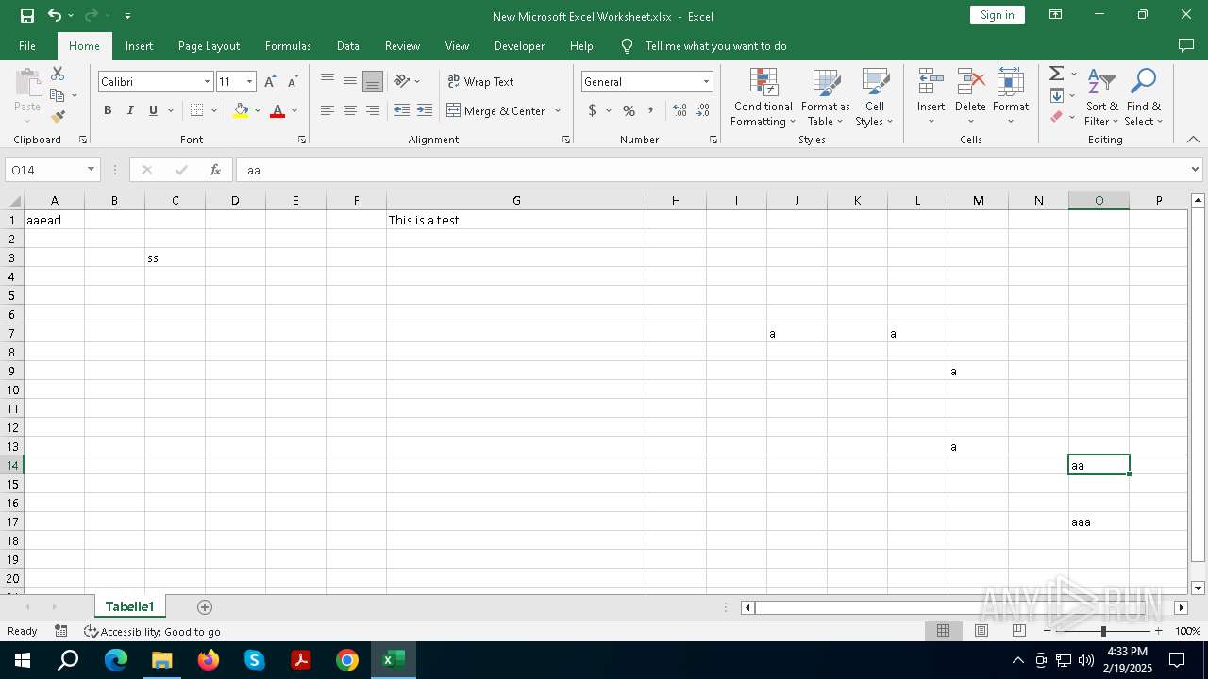
Task: Open Conditional Formatting options
Action: tap(763, 97)
